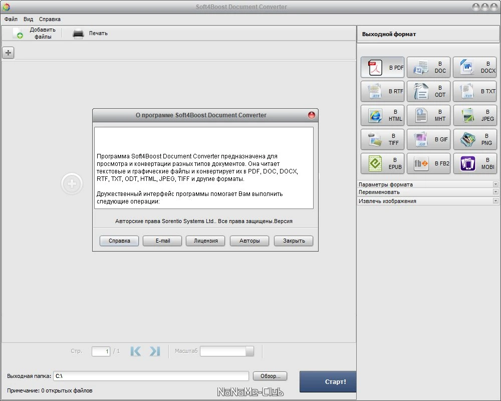Open the Справка menu
The image size is (501, 401).
coord(50,19)
